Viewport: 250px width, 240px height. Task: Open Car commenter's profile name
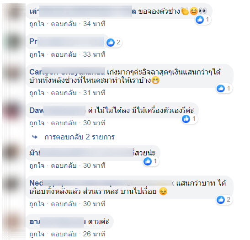67,72
